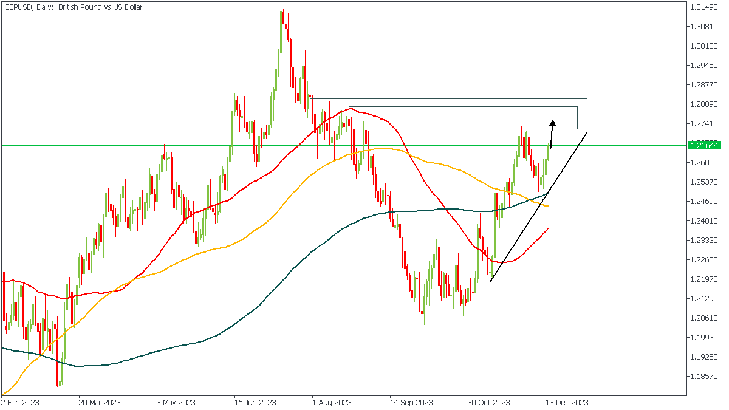Image resolution: width=729 pixels, height=410 pixels.
Task: Select the 30 Oct 2023 date label
Action: (x=488, y=402)
